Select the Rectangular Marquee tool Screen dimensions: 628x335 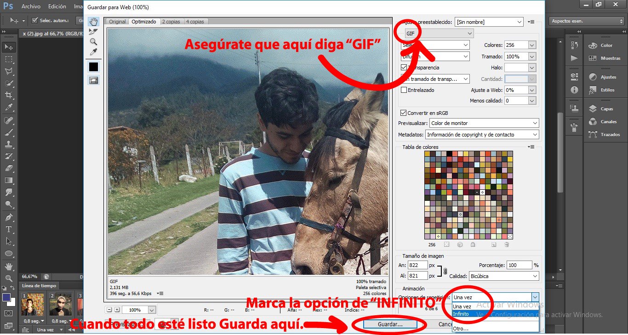point(8,59)
